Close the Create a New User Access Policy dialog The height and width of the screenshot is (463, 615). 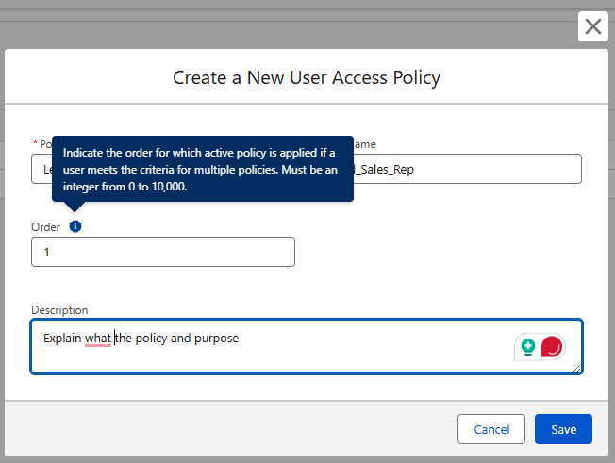click(x=592, y=26)
